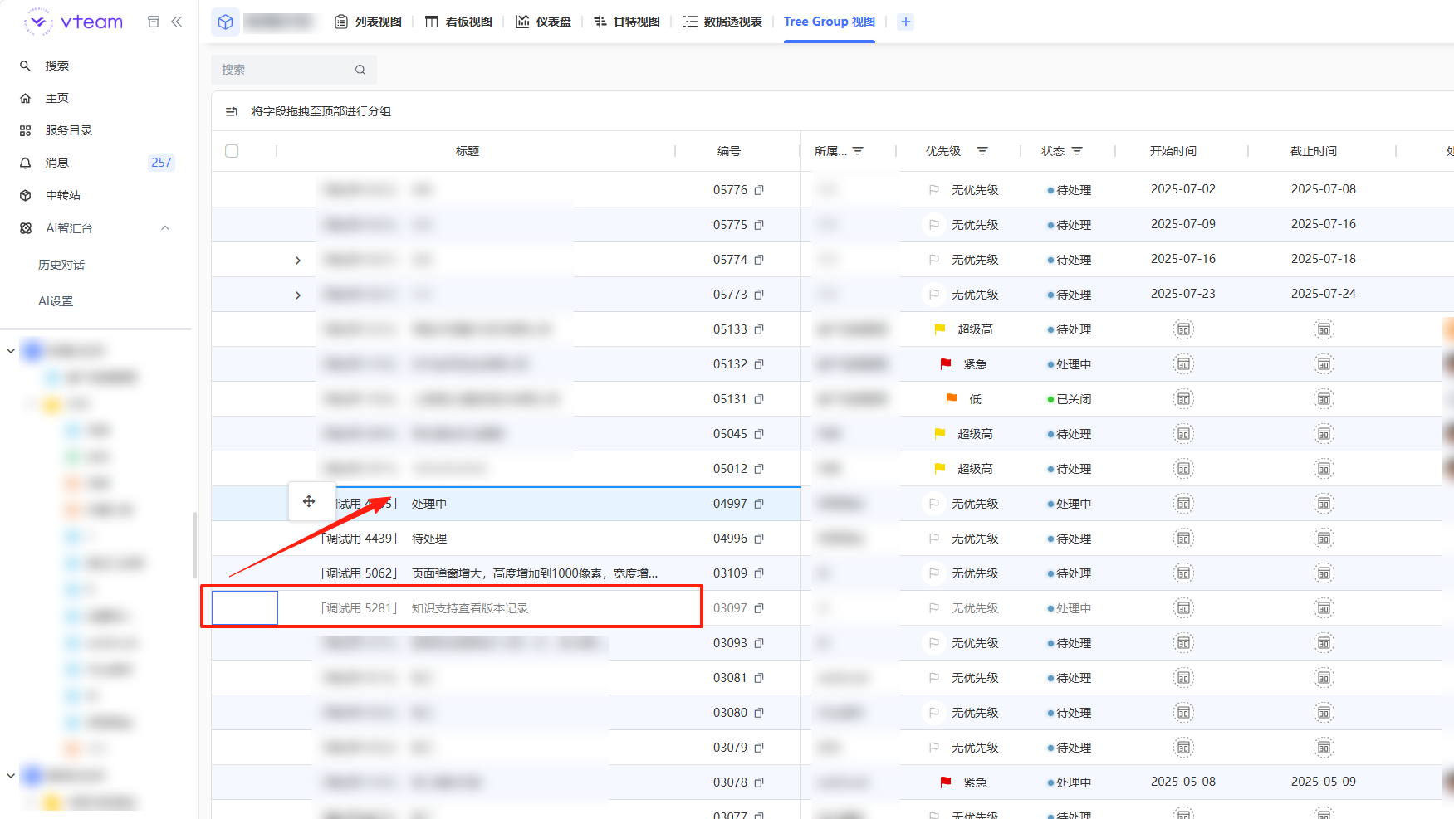This screenshot has width=1454, height=819.
Task: Switch to 数据透视表 tab
Action: click(x=722, y=22)
